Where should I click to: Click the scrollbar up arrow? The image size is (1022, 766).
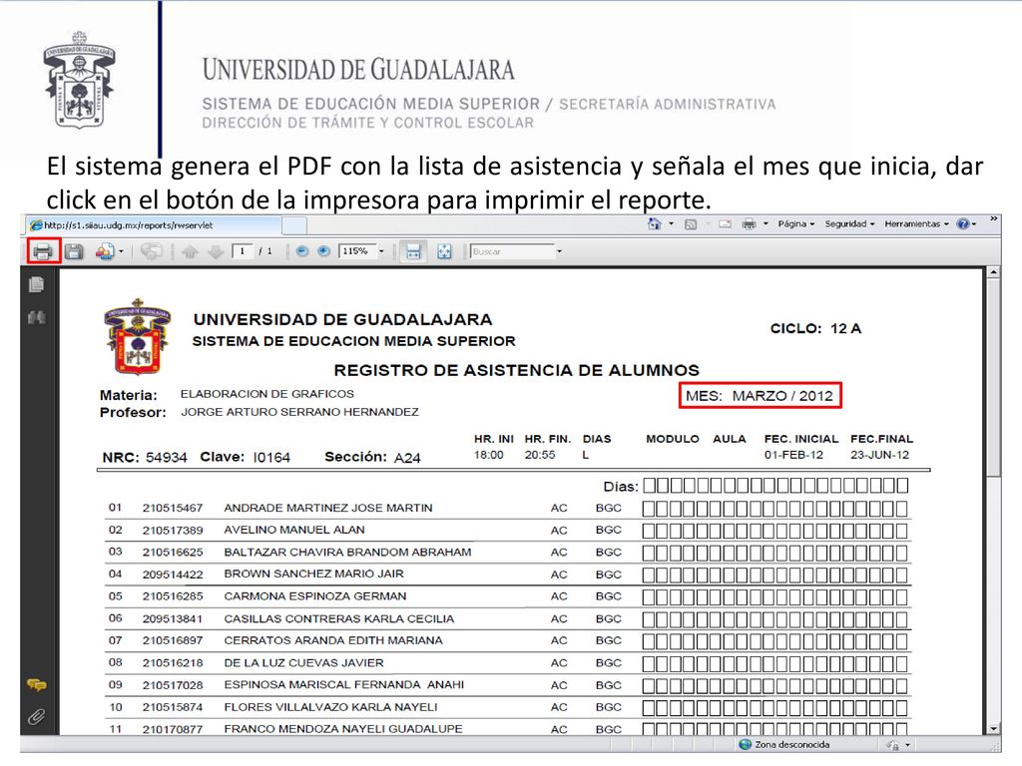[x=993, y=272]
